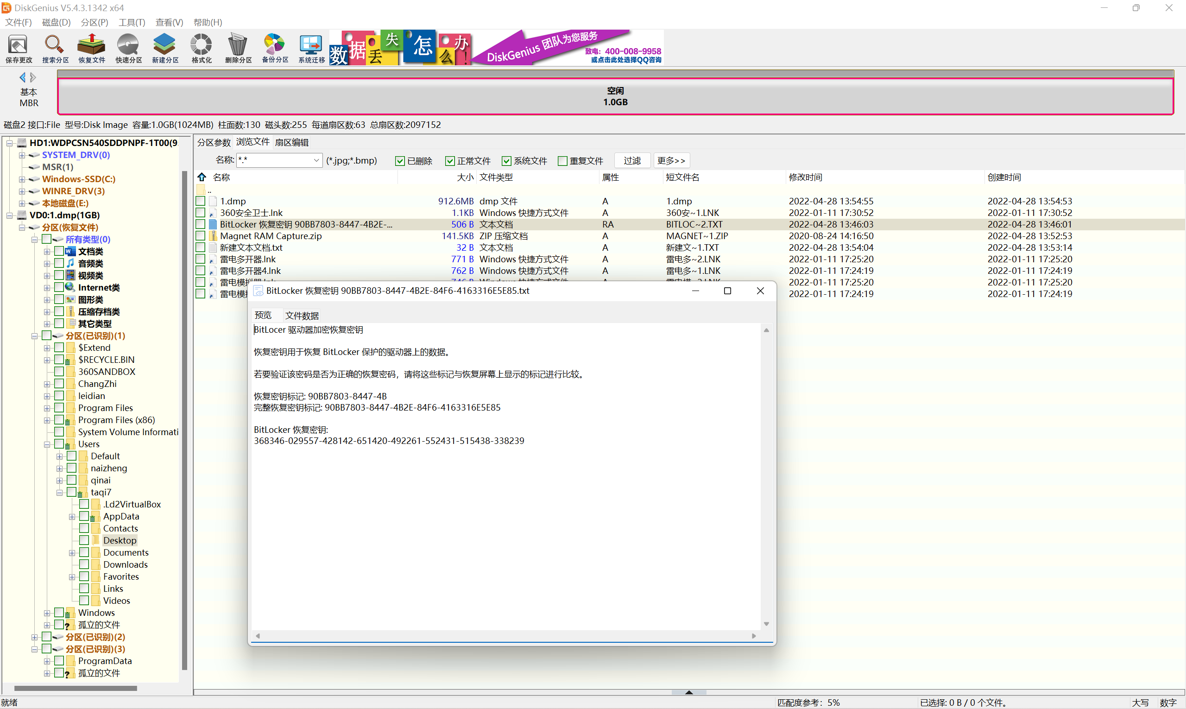Open the Quick Partition (快速分区) tool
This screenshot has width=1186, height=709.
(x=128, y=49)
